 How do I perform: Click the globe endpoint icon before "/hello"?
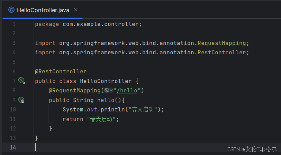point(107,91)
